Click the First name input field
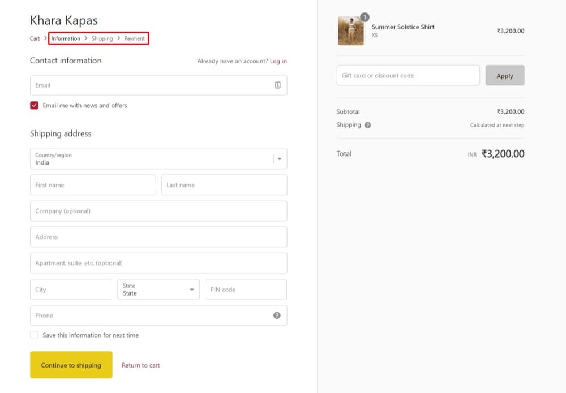Image resolution: width=566 pixels, height=393 pixels. coord(93,185)
